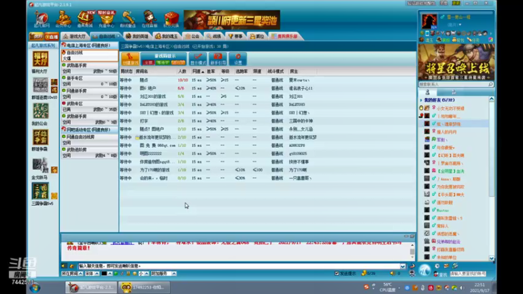523x294 pixels.
Task: Switch to the 爵位 tab
Action: click(257, 36)
